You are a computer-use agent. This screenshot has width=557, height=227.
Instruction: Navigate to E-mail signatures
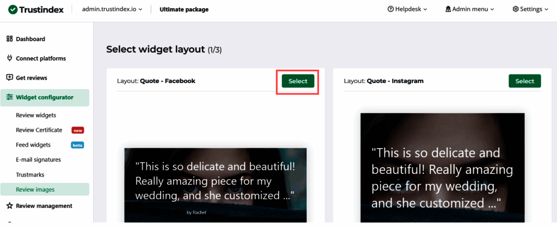click(x=38, y=160)
